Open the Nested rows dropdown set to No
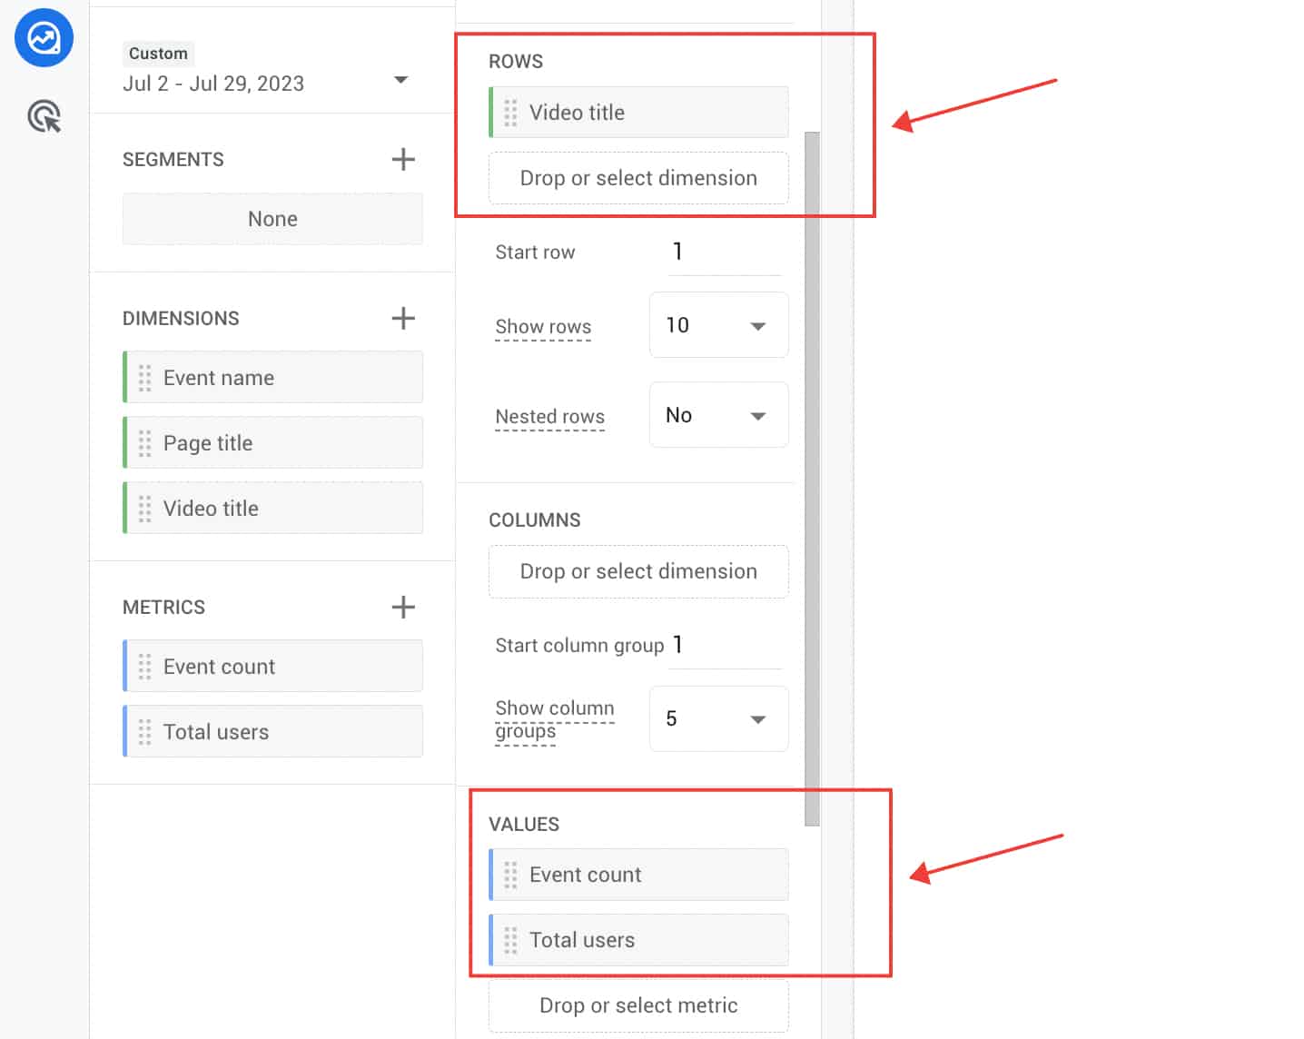The width and height of the screenshot is (1304, 1039). pyautogui.click(x=718, y=415)
